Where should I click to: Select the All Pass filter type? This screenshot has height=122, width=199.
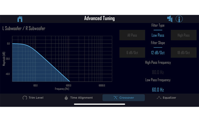pyautogui.click(x=132, y=35)
